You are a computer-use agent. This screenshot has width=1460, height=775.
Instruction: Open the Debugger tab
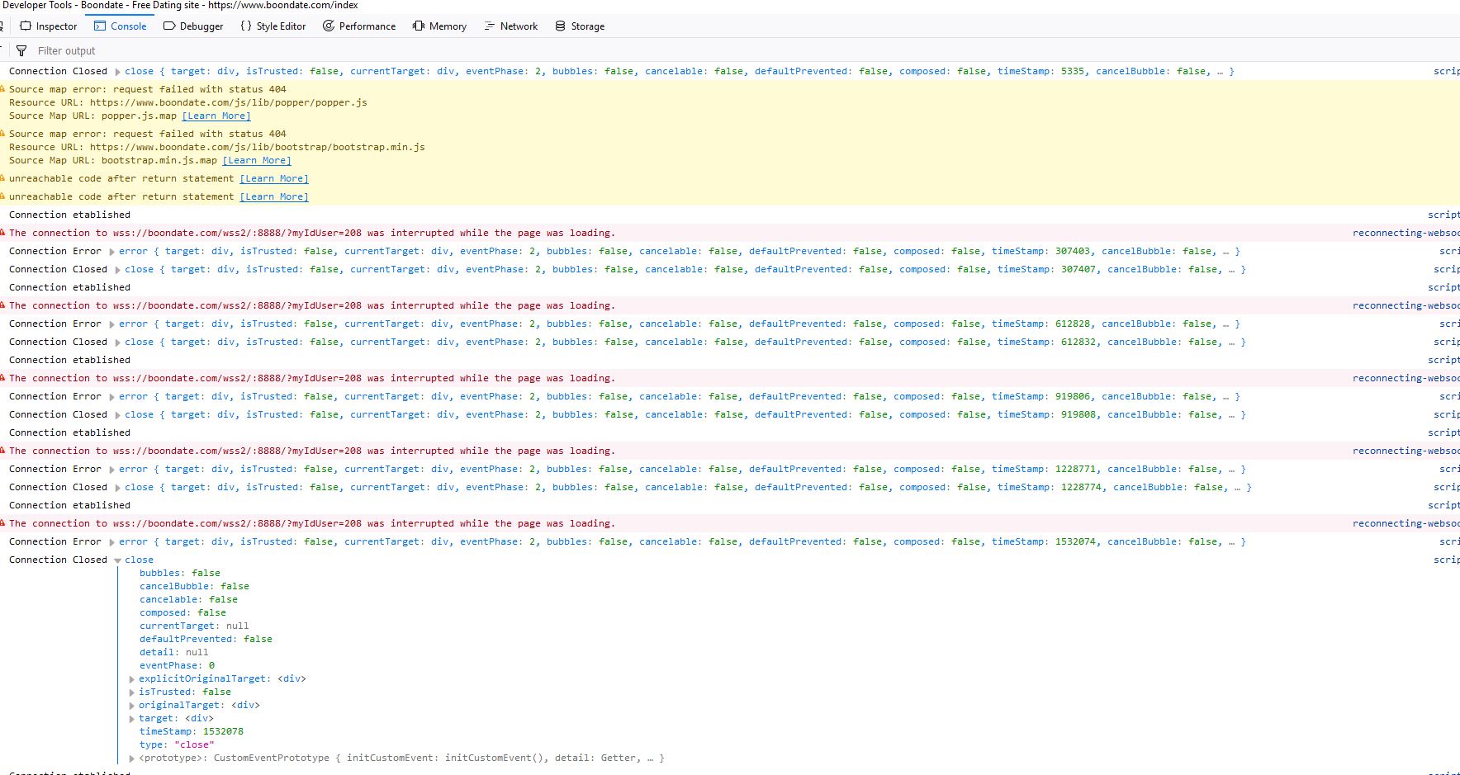tap(193, 26)
